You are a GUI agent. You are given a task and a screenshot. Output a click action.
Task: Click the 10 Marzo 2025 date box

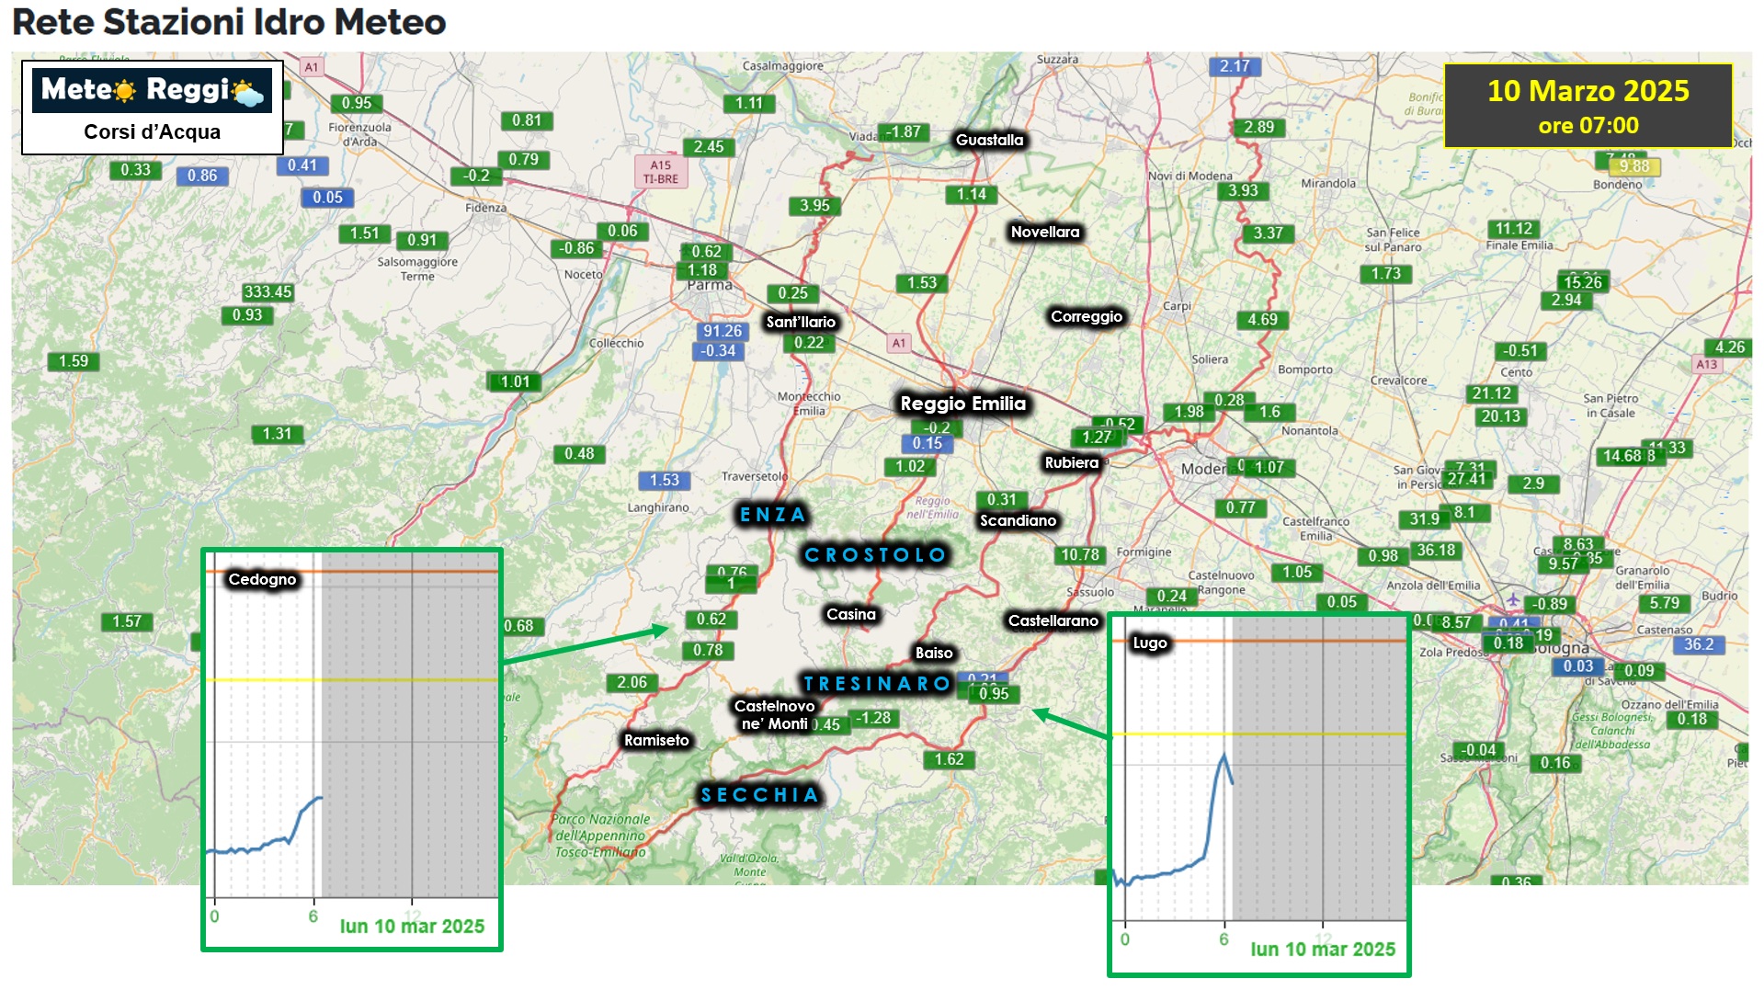coord(1588,106)
